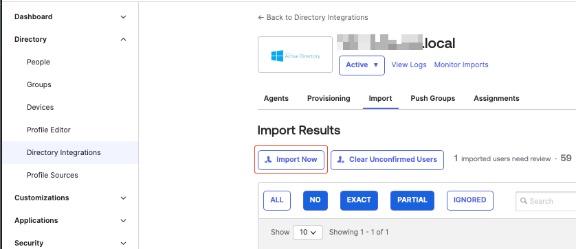This screenshot has height=249, width=576.
Task: Expand the Applications sidebar section
Action: [70, 220]
